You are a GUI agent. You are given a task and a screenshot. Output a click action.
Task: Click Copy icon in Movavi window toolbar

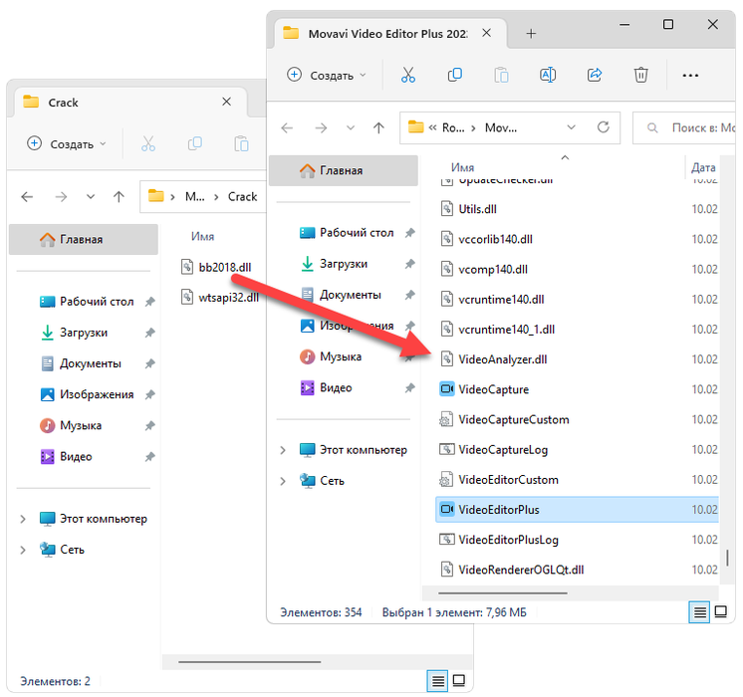[454, 75]
